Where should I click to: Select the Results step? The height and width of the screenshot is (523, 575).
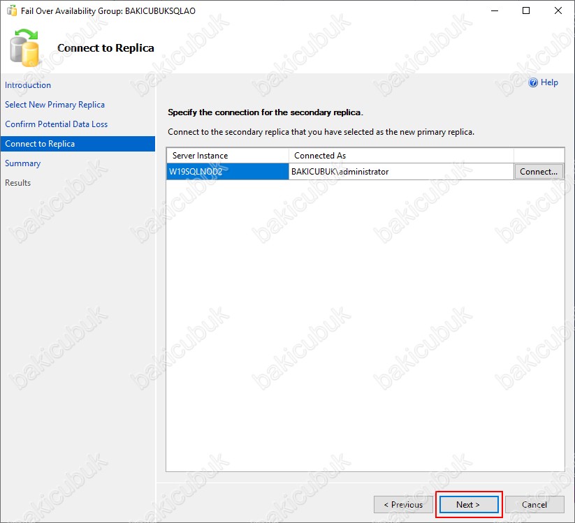pos(17,183)
